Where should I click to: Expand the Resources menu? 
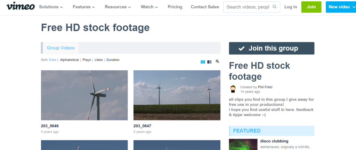(118, 7)
